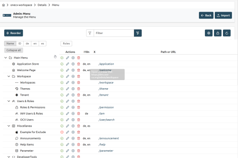Screen dimensions: 238x158
Task: Go to the Details breadcrumb
Action: pos(42,5)
